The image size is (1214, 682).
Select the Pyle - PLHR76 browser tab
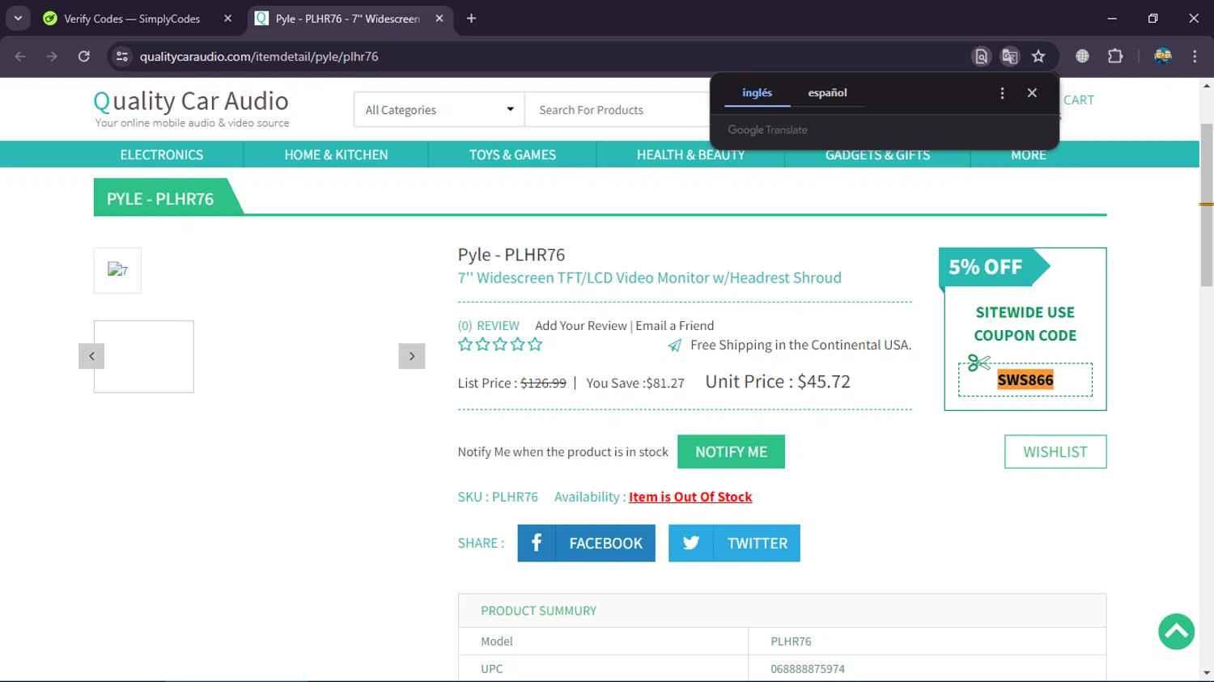coord(348,19)
